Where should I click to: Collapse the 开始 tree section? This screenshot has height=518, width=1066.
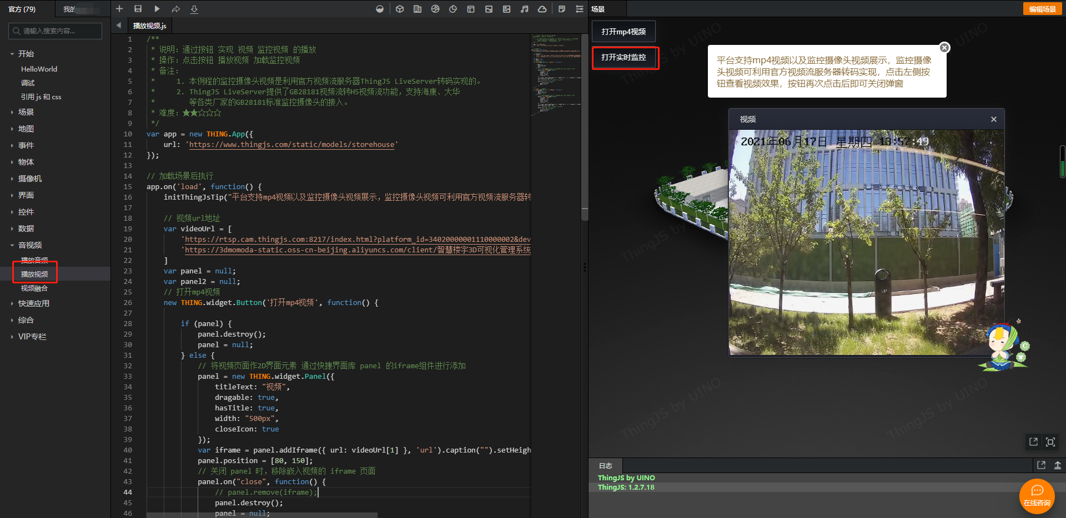(x=26, y=54)
